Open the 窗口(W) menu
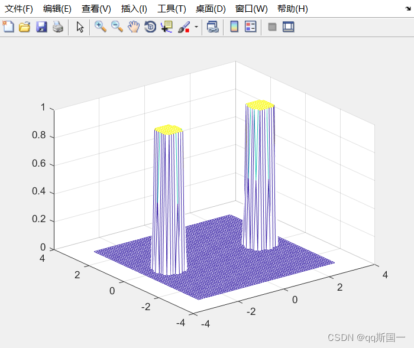This screenshot has height=348, width=414. (x=251, y=9)
